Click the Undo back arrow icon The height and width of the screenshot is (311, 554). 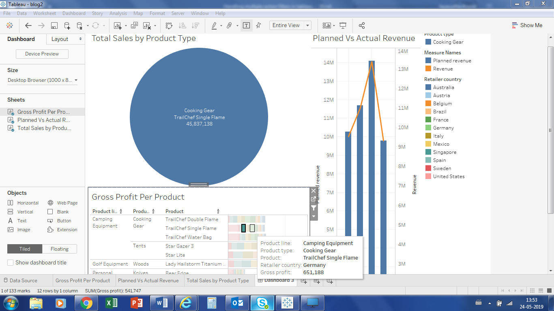(28, 26)
